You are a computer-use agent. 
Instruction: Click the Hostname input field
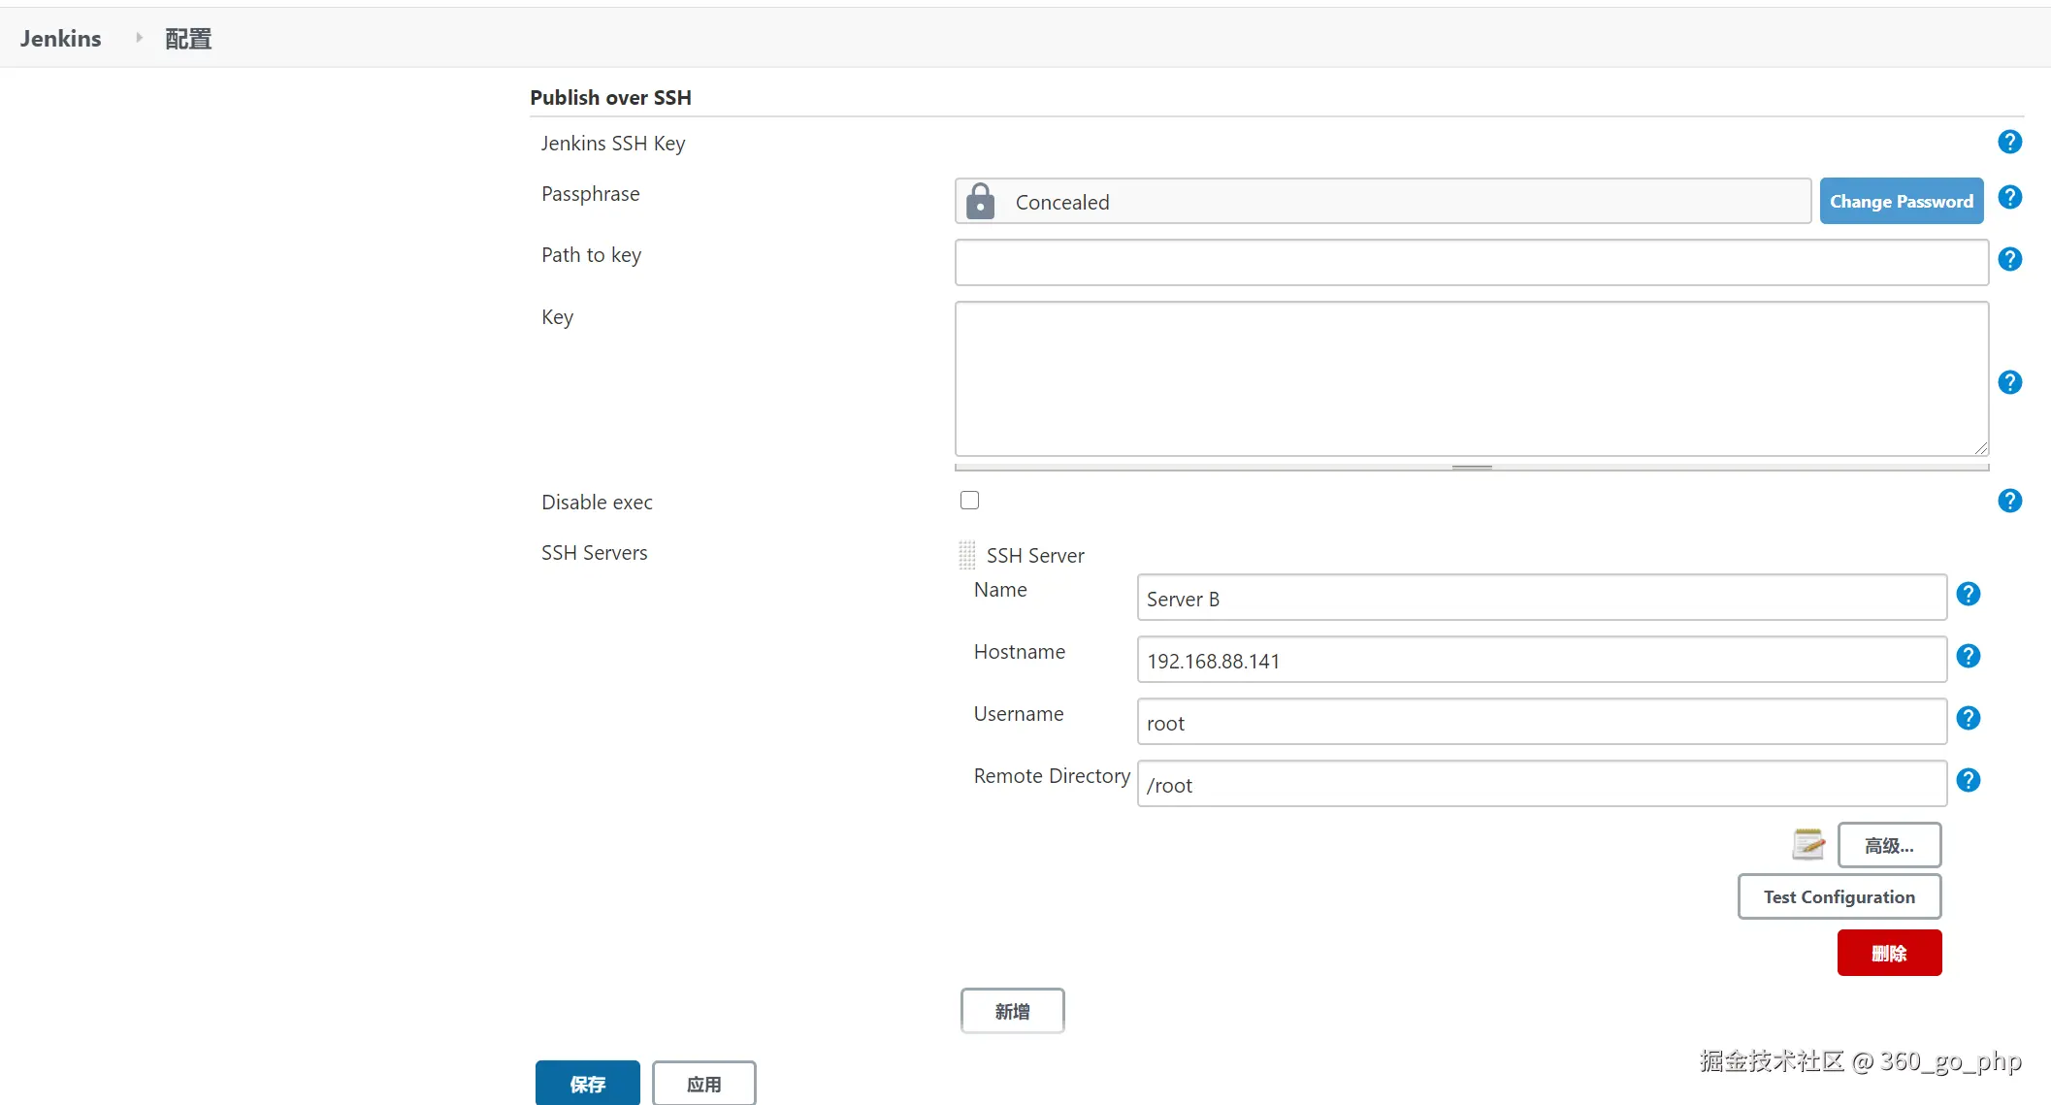(1541, 661)
